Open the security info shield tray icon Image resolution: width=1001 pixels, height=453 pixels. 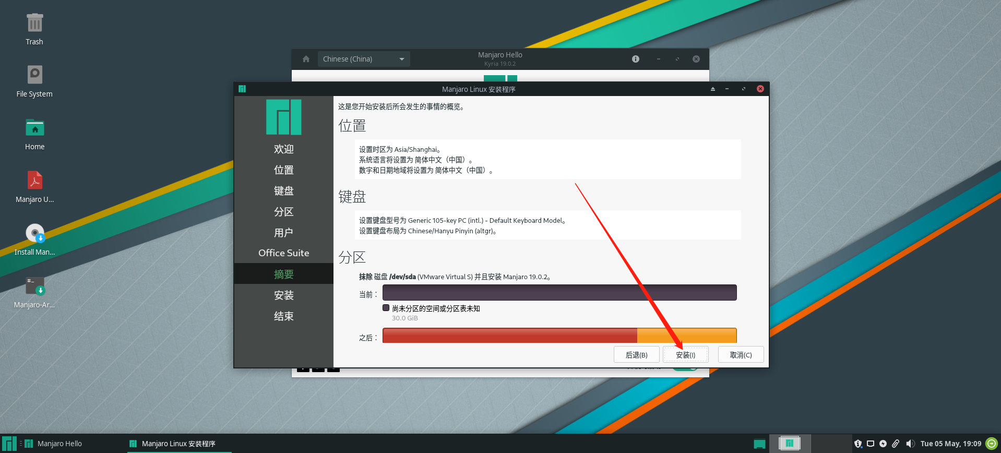858,444
